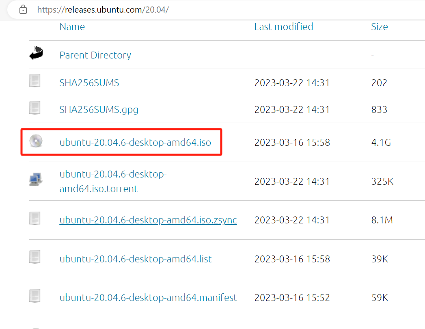425x329 pixels.
Task: Sort listing by Last modified header
Action: (283, 27)
